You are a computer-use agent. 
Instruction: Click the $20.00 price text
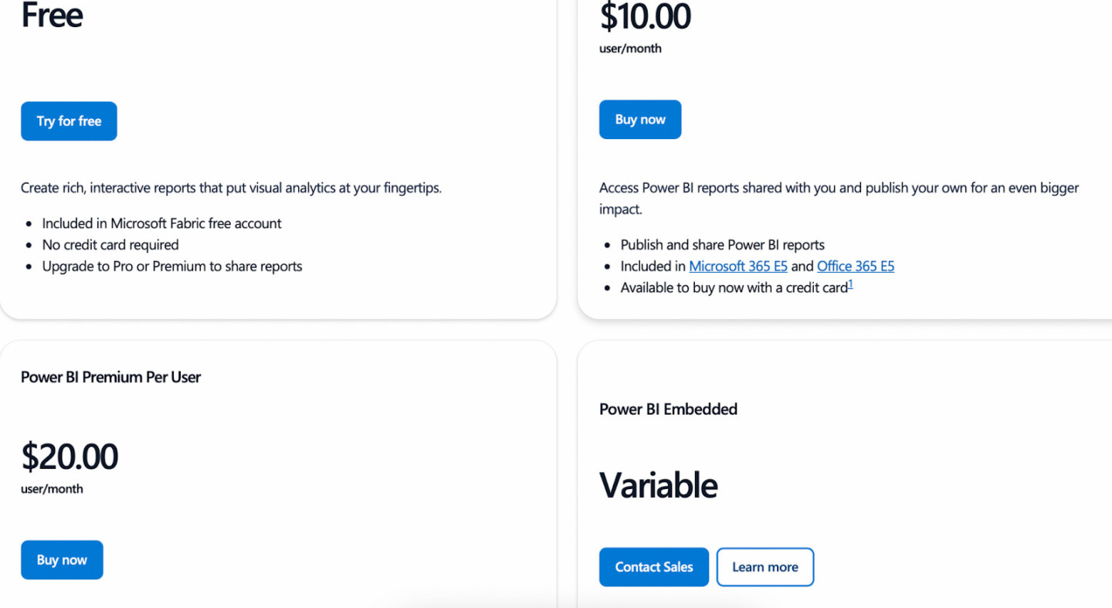point(69,457)
